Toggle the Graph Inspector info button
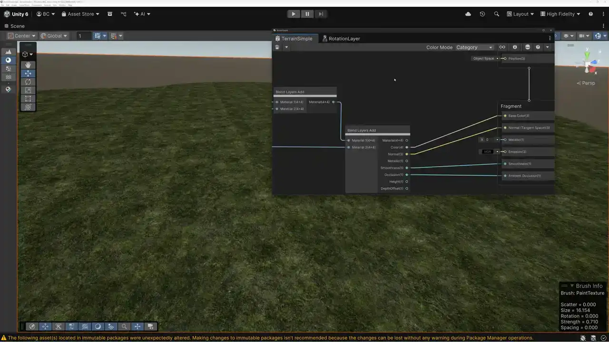 515,47
